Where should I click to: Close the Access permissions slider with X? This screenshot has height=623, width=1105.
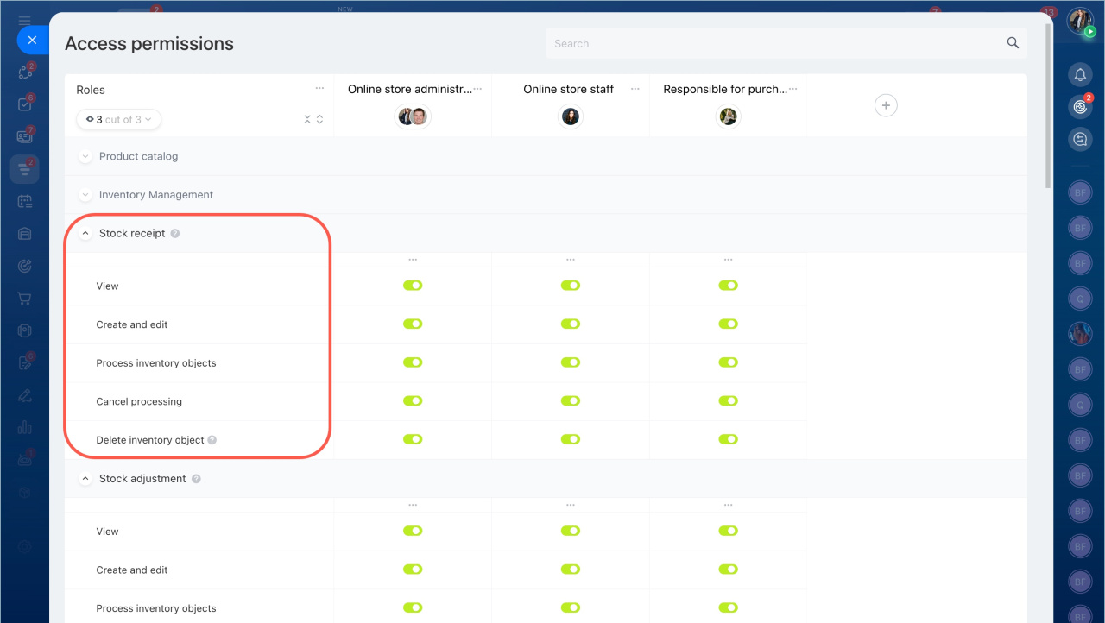point(32,40)
